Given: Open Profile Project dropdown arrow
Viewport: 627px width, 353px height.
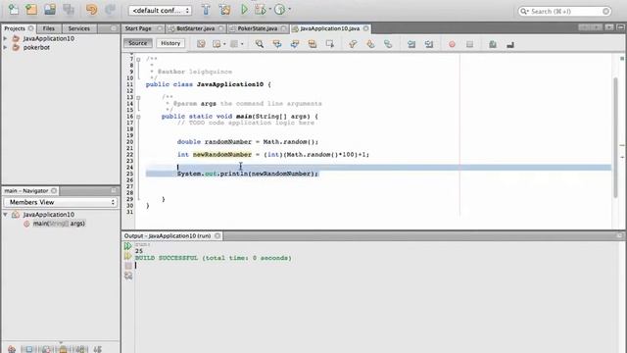Looking at the screenshot, I should tap(290, 9).
